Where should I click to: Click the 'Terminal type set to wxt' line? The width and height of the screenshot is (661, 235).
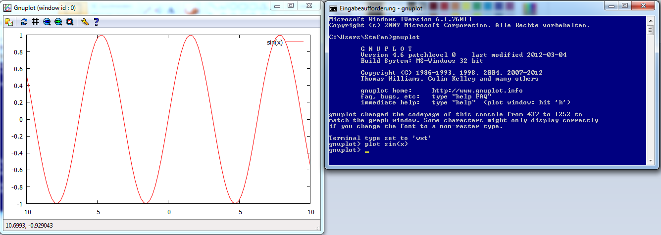point(380,138)
